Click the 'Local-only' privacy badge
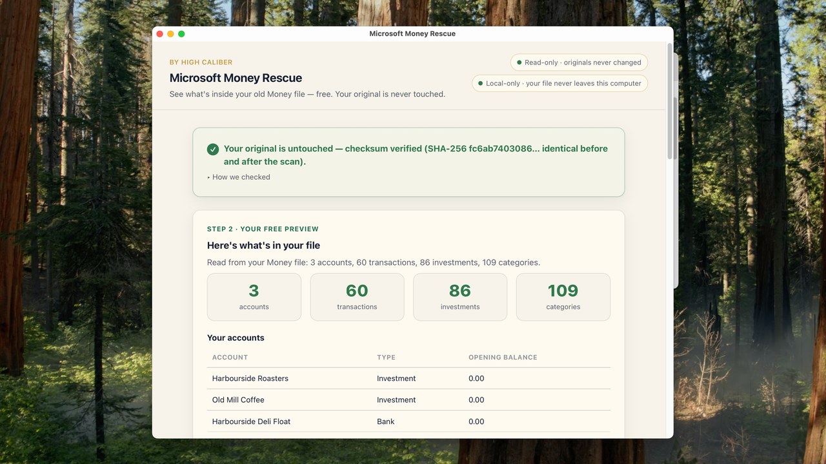This screenshot has height=464, width=826. [559, 83]
